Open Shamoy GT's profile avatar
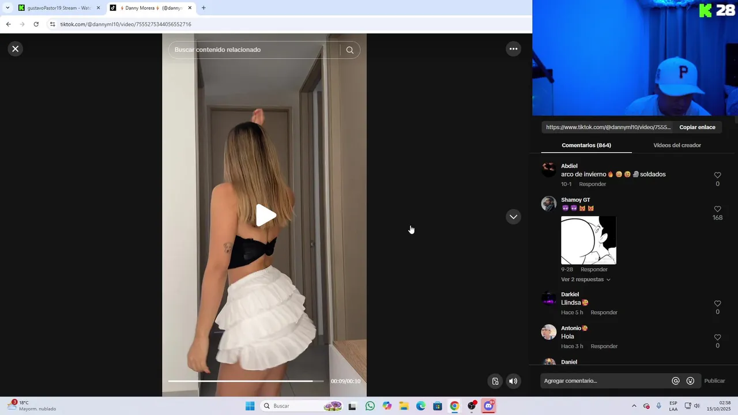Image resolution: width=738 pixels, height=415 pixels. 549,203
